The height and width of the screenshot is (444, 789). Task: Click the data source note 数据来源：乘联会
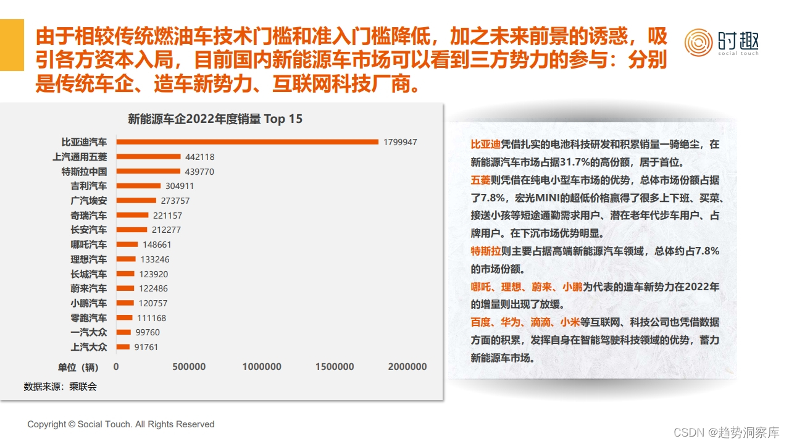point(61,387)
